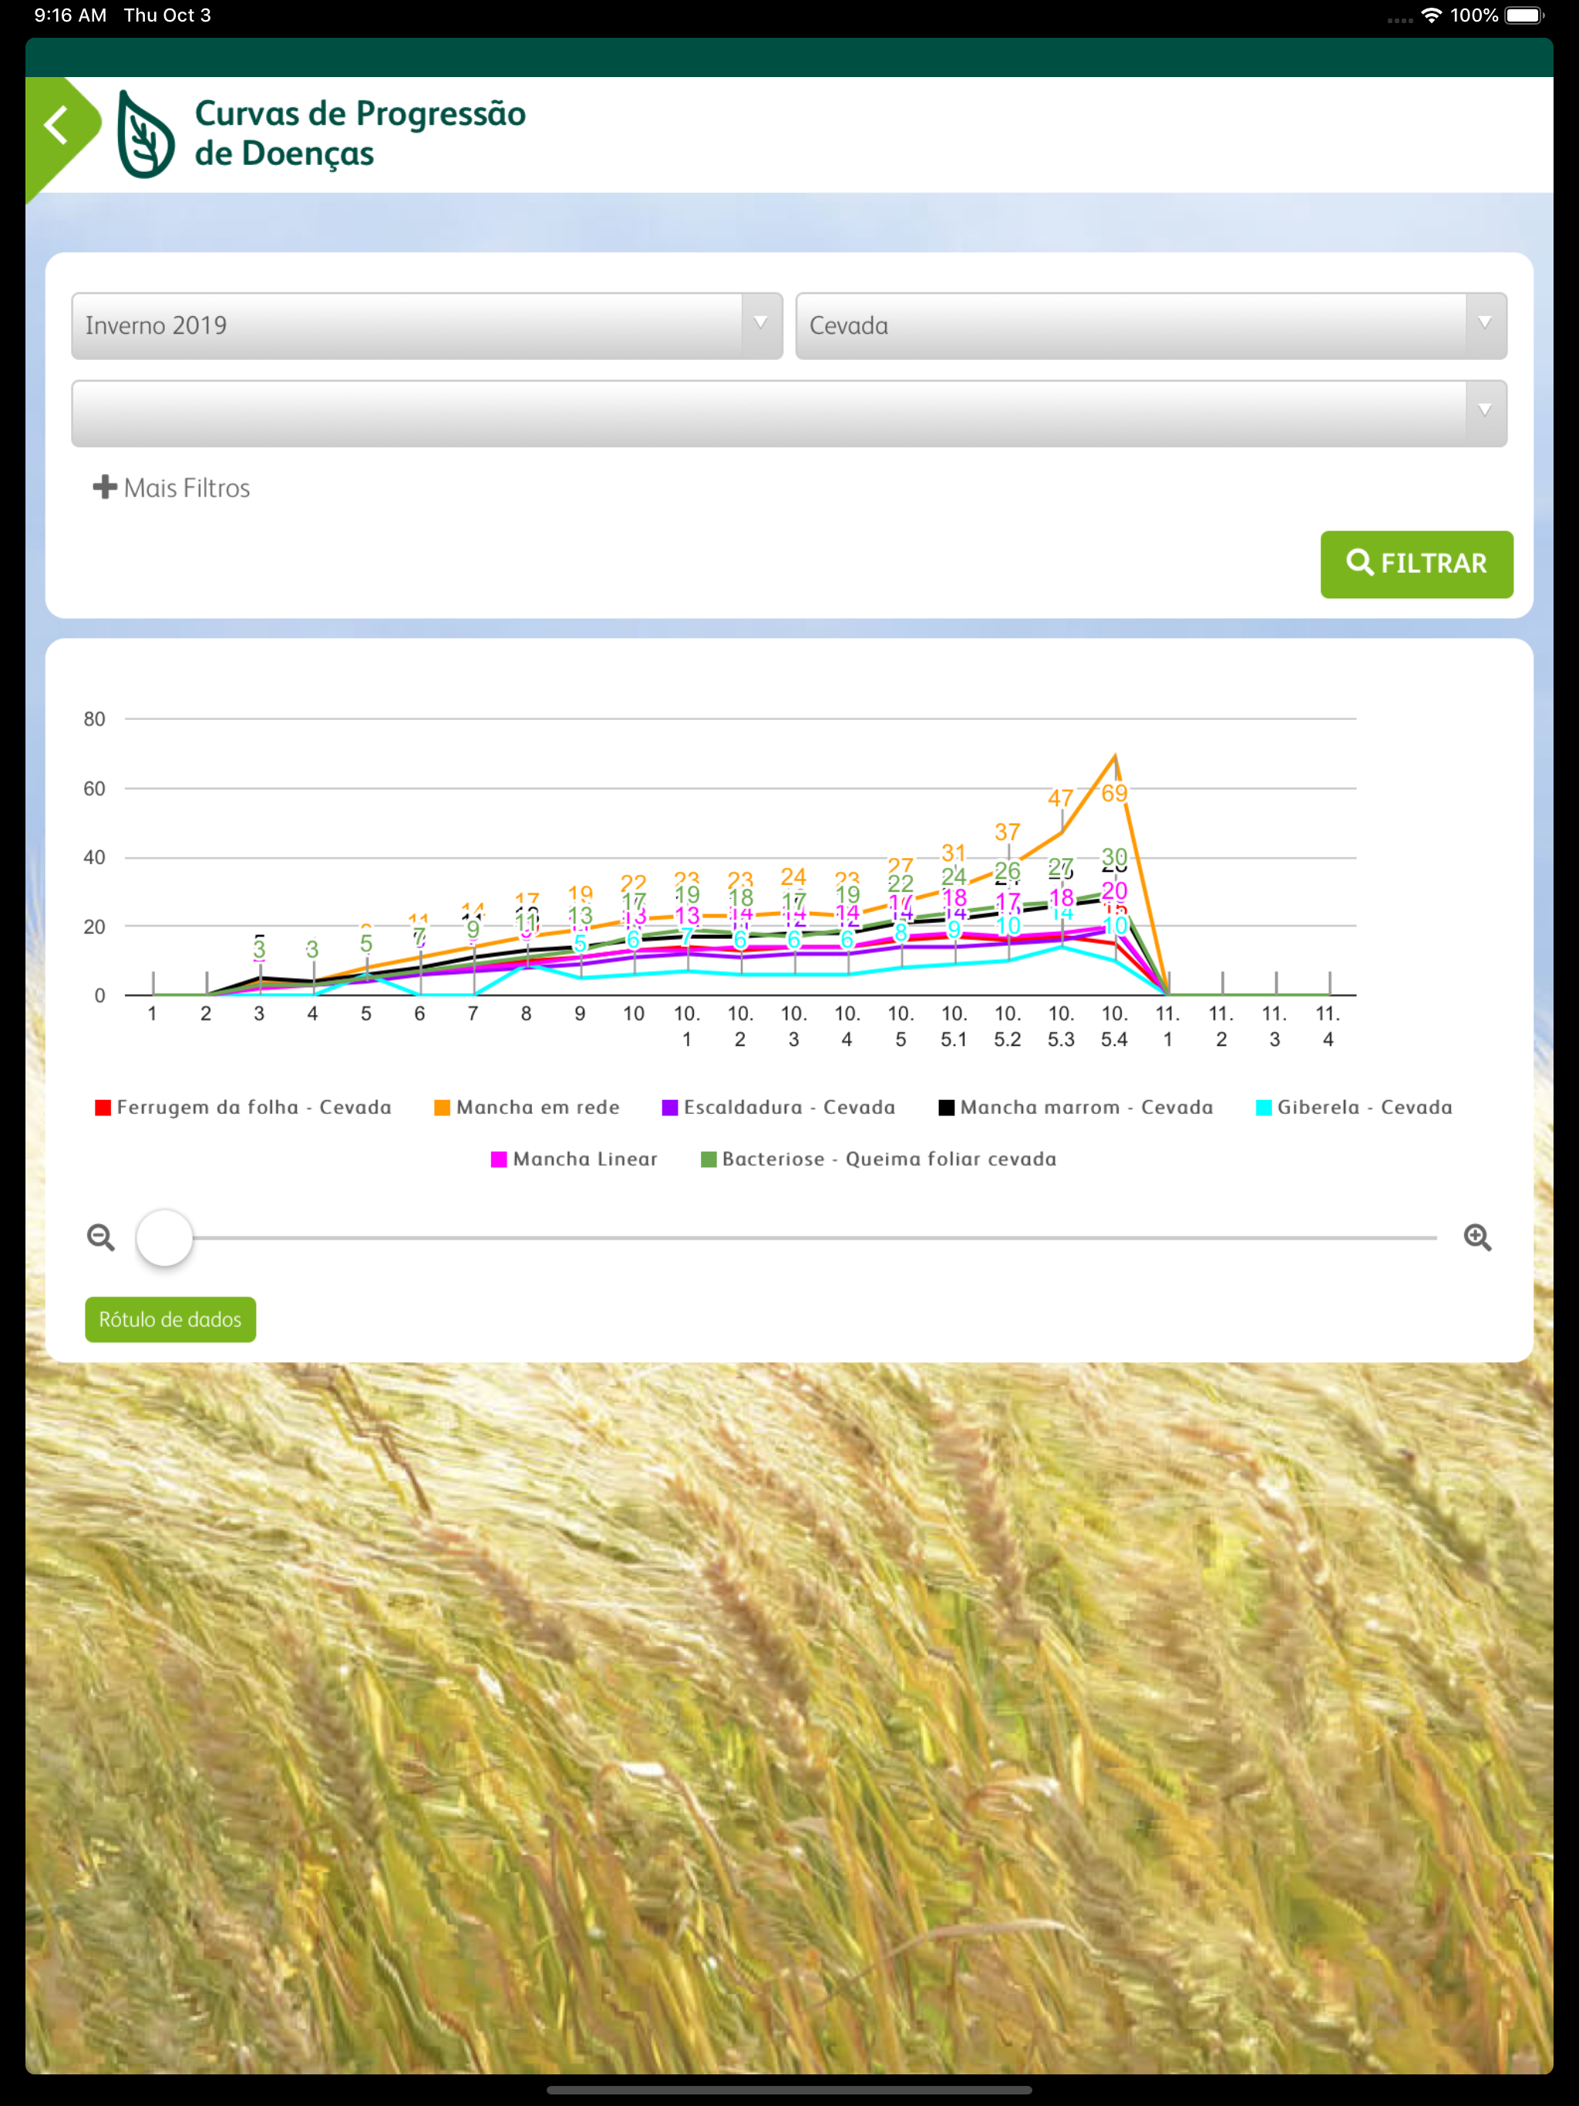Viewport: 1579px width, 2106px height.
Task: Click the title Curvas de Progressão de Doenças
Action: 360,133
